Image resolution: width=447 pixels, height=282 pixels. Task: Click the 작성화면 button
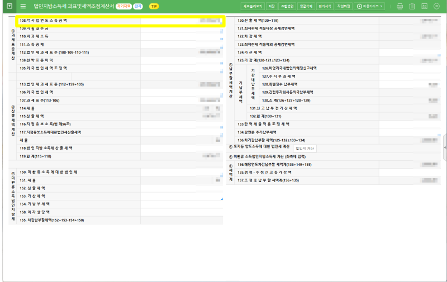[x=344, y=6]
